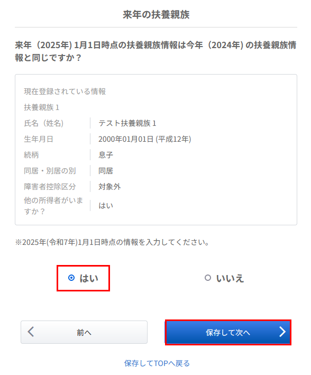Screen dimensions: 311x375
Task: Click the いいえ label text
Action: 230,278
